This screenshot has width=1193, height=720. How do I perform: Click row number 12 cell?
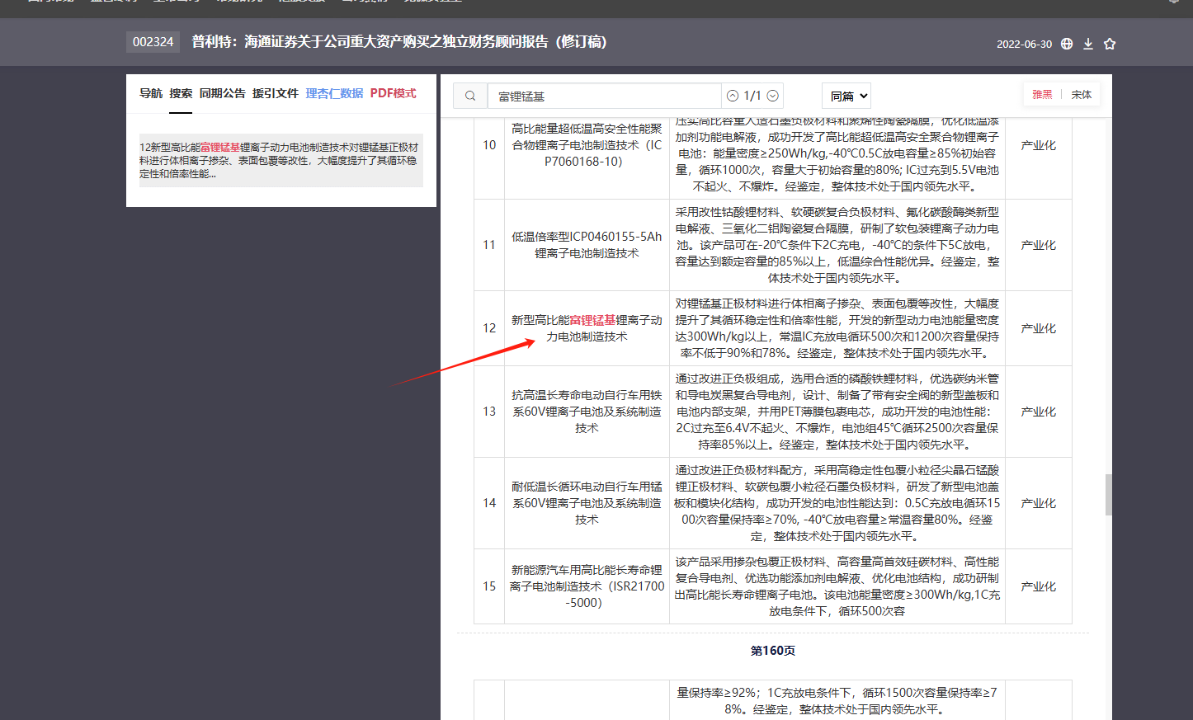click(489, 328)
